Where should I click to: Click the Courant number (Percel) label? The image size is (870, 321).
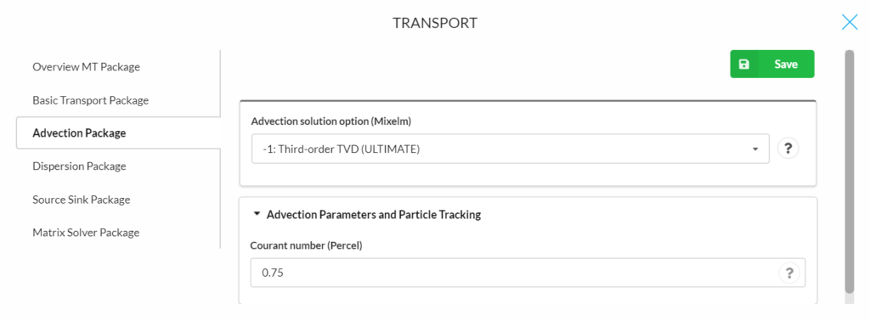(306, 245)
